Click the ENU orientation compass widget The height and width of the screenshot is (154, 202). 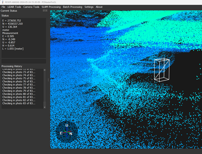click(66, 132)
